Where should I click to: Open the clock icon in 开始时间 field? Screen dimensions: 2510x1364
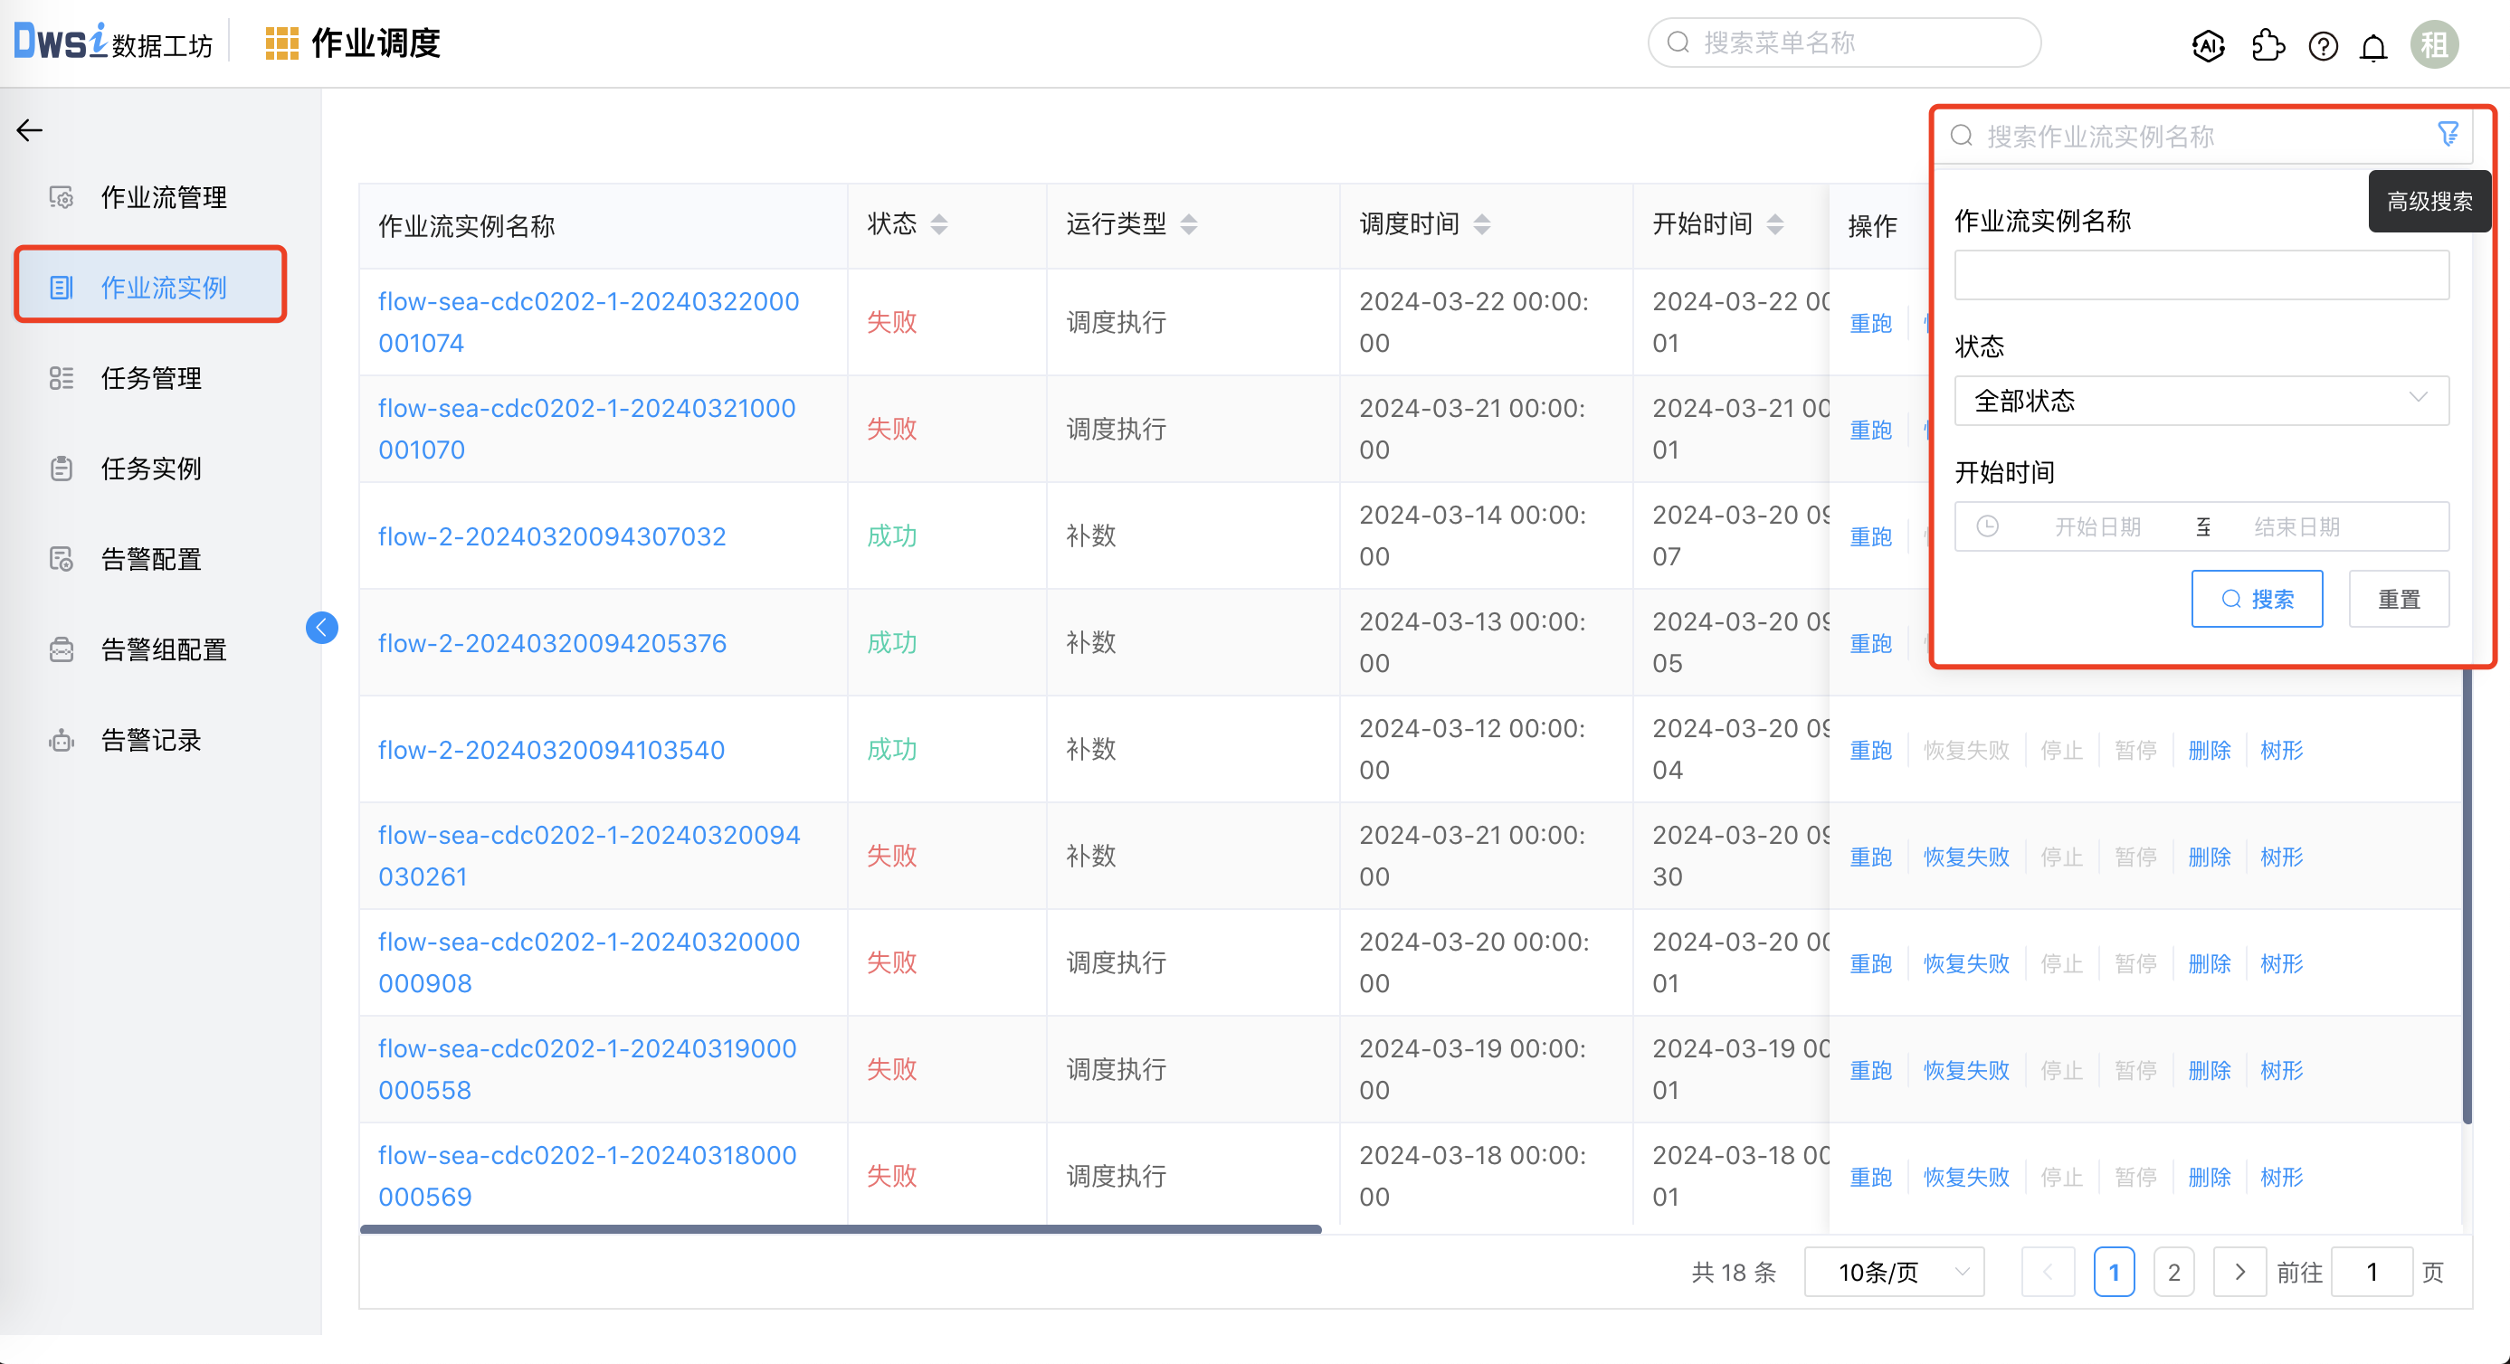click(x=1988, y=526)
